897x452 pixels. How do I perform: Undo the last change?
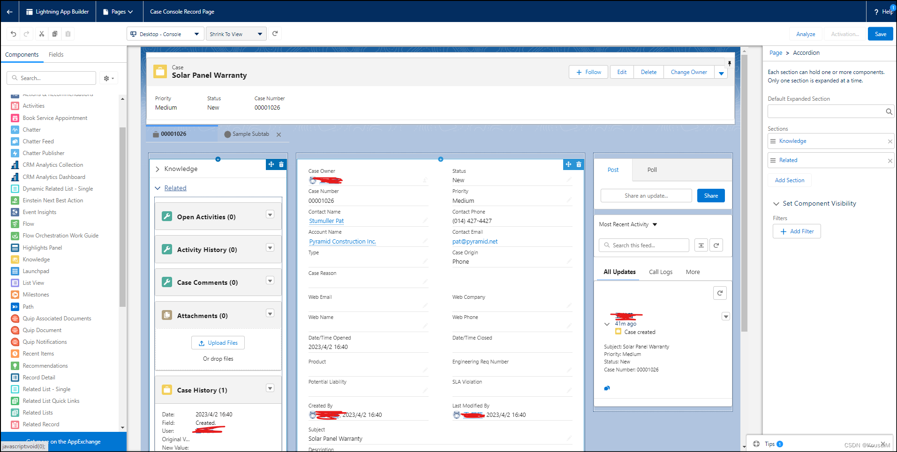pos(14,34)
